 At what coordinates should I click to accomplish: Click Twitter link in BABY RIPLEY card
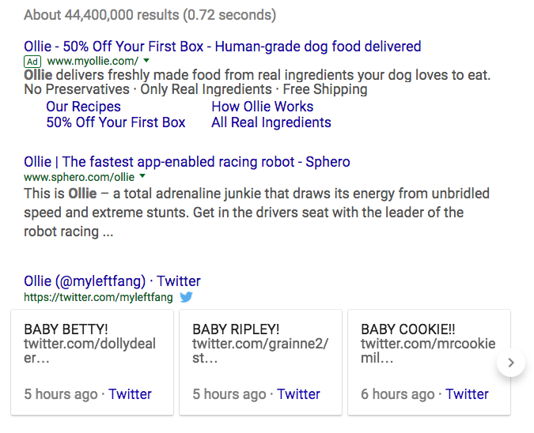(298, 394)
